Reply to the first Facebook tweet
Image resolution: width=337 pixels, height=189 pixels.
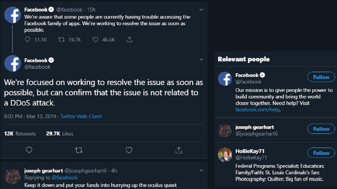click(x=28, y=40)
